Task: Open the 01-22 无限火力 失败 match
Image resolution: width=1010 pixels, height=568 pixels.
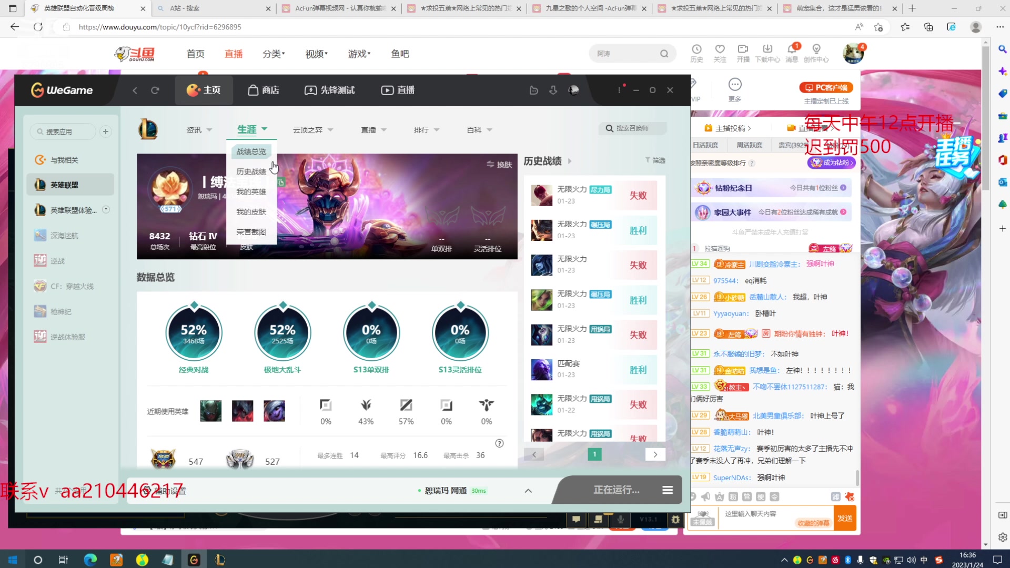Action: 594,404
